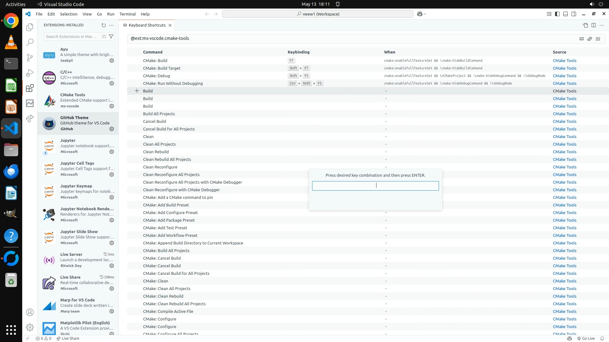The image size is (609, 342).
Task: Open the extensions filter dropdown
Action: point(111,36)
